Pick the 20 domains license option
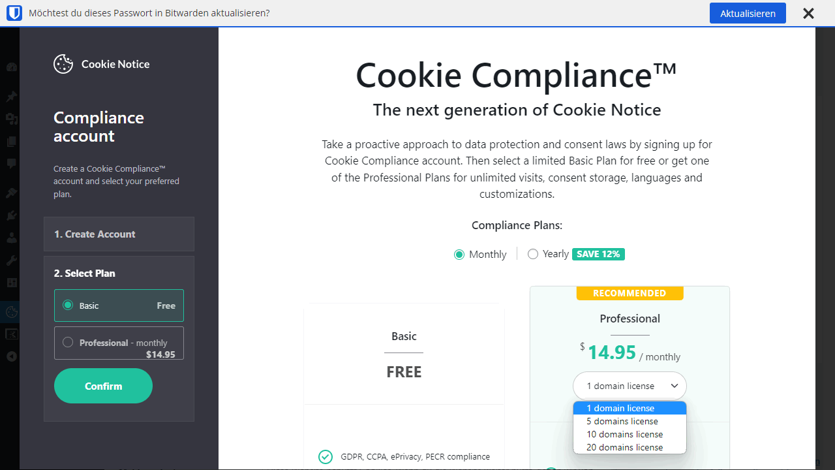This screenshot has height=470, width=835. click(x=630, y=447)
